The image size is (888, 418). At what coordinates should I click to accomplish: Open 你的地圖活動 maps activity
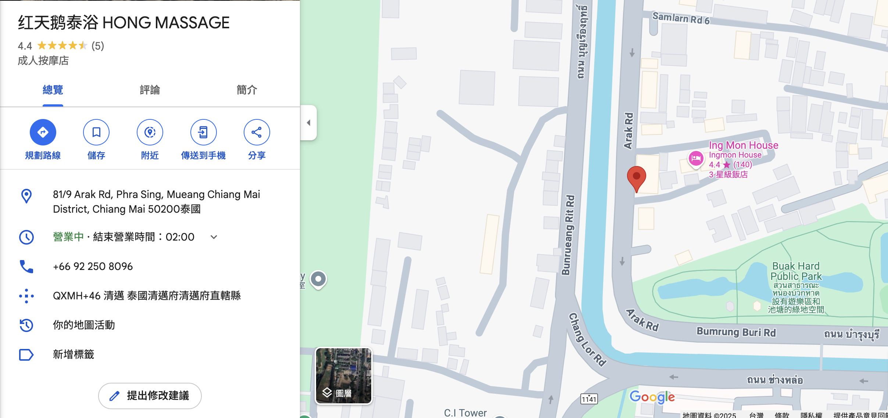(84, 325)
